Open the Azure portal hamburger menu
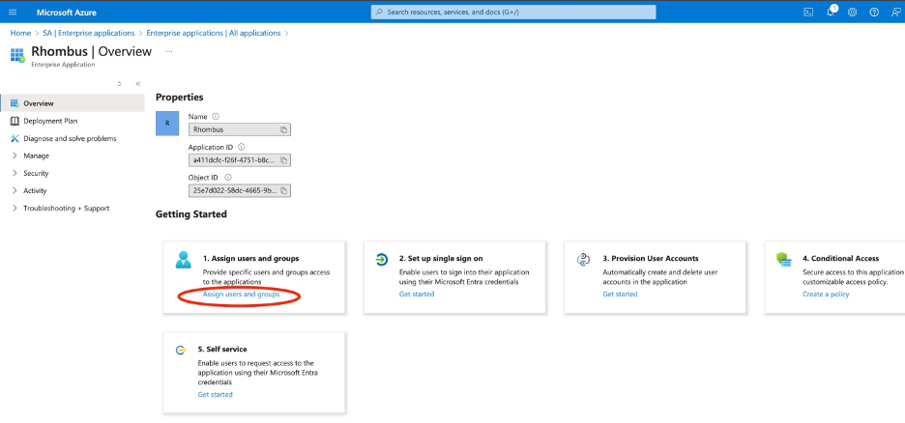 click(13, 13)
